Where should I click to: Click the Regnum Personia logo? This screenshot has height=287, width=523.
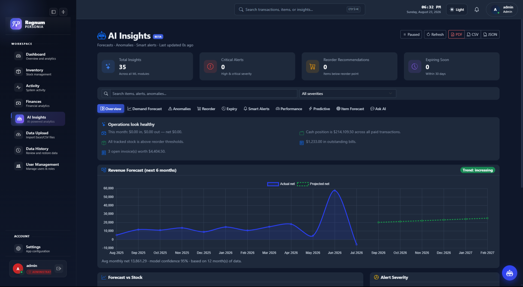pos(16,24)
